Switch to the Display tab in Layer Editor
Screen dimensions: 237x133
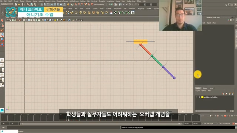click(198, 88)
